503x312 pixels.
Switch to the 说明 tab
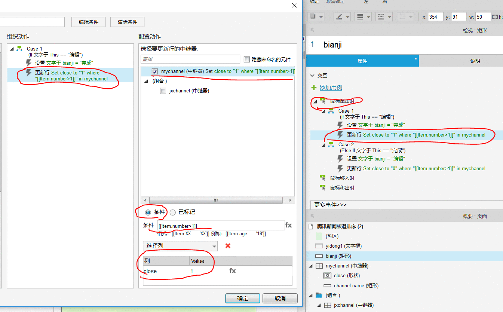[475, 61]
